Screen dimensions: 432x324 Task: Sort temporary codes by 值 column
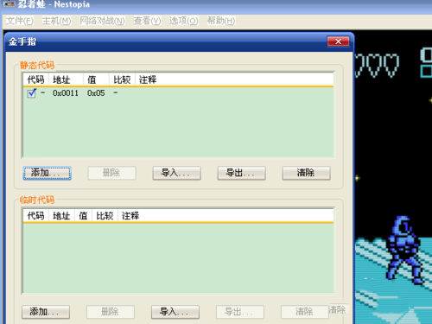tap(84, 215)
